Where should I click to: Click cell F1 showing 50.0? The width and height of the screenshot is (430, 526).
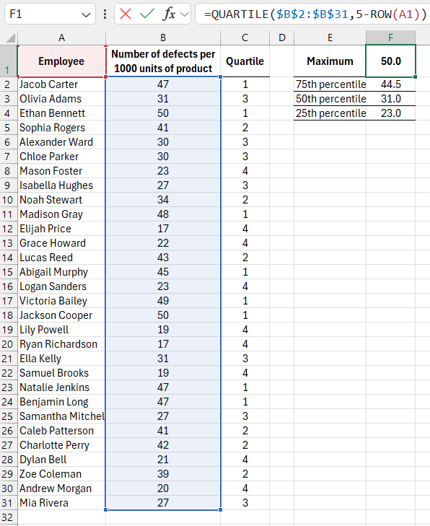pos(391,61)
